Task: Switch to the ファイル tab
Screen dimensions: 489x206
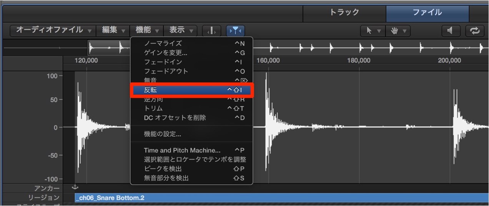Action: point(427,13)
